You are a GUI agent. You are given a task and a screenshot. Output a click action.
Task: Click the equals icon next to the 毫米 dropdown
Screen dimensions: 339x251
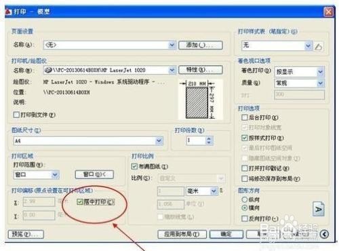point(221,191)
